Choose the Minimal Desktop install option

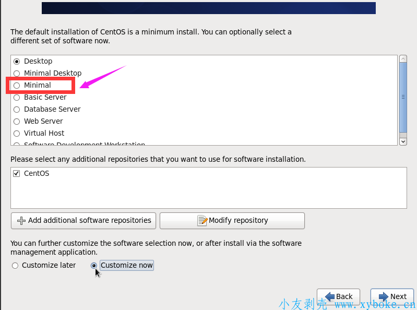(17, 73)
